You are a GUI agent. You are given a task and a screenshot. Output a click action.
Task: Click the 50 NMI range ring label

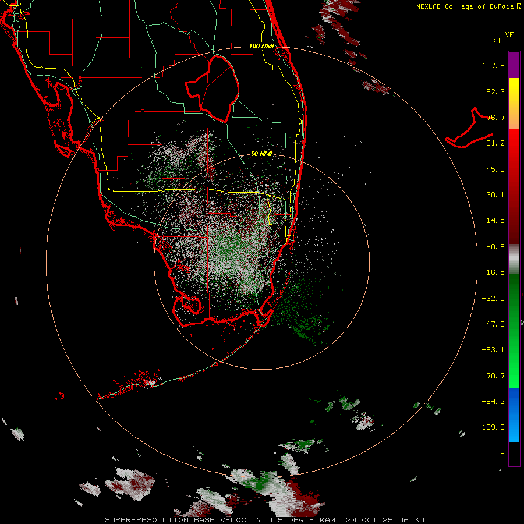point(261,154)
